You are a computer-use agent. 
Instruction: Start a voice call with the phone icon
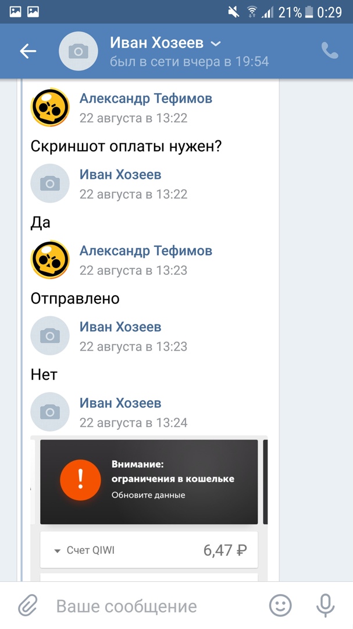pos(330,51)
